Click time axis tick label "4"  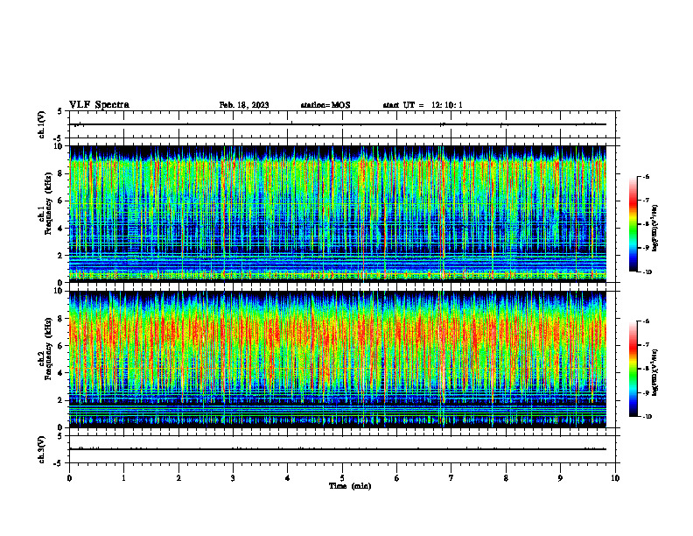tap(288, 478)
